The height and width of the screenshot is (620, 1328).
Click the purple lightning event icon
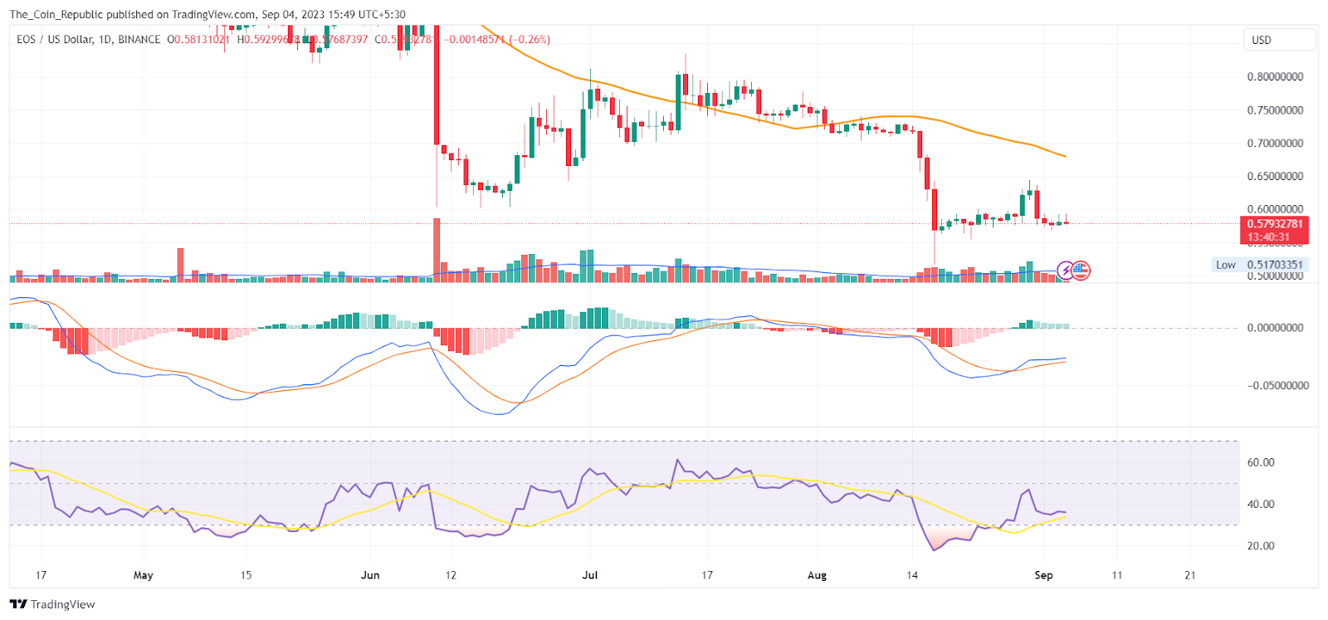pos(1066,270)
